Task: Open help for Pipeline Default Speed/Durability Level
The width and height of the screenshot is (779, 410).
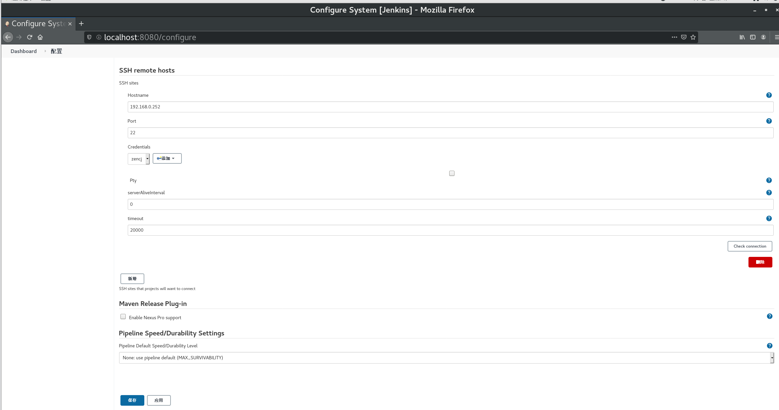Action: pyautogui.click(x=769, y=346)
